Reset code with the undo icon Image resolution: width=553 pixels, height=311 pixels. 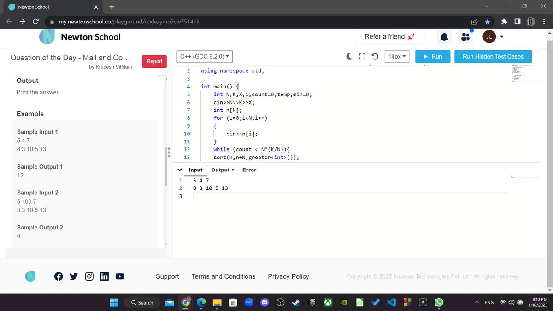tap(375, 56)
